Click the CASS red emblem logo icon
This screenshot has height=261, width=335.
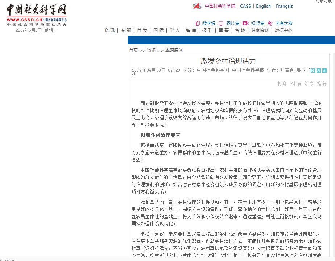[197, 6]
